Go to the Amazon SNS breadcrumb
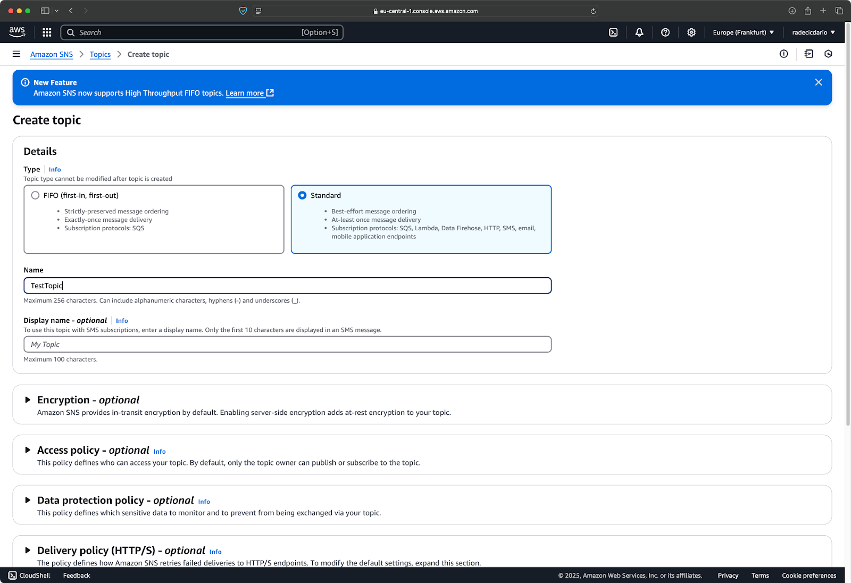The height and width of the screenshot is (583, 851). coord(52,54)
